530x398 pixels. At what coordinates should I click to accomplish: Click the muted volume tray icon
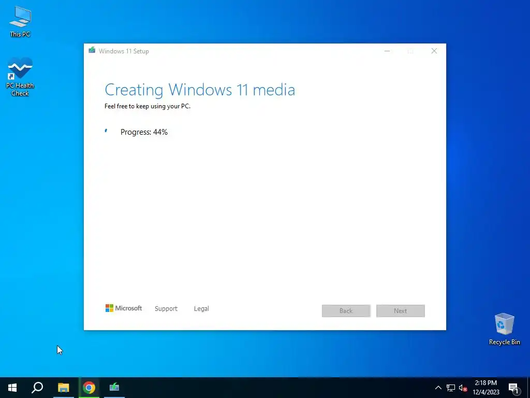pos(463,388)
